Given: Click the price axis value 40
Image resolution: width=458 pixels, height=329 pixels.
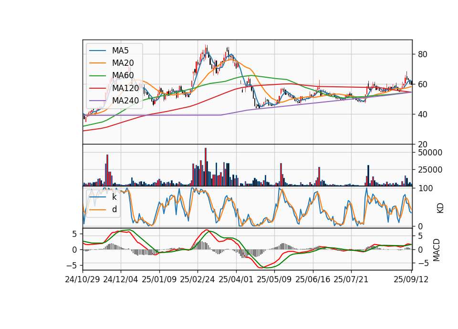Looking at the screenshot, I should pos(423,114).
